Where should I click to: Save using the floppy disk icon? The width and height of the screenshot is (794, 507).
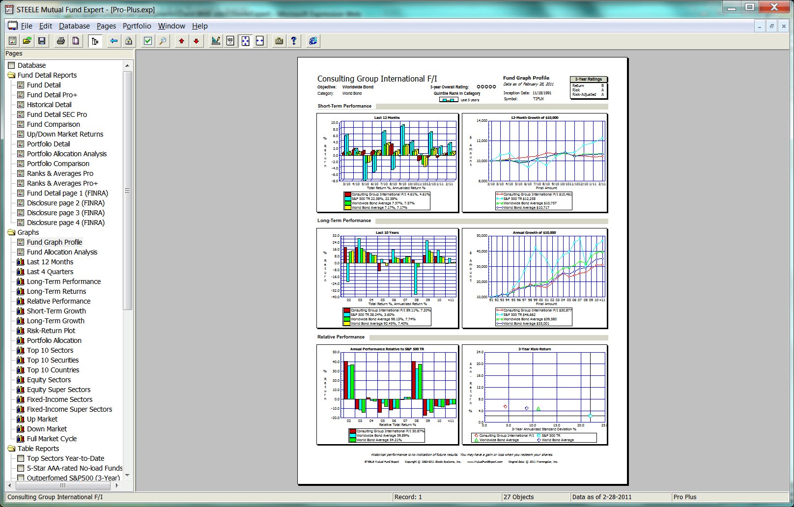pyautogui.click(x=42, y=41)
